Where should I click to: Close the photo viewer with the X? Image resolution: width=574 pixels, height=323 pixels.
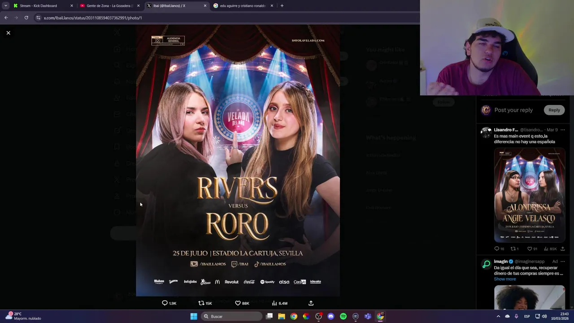(8, 33)
